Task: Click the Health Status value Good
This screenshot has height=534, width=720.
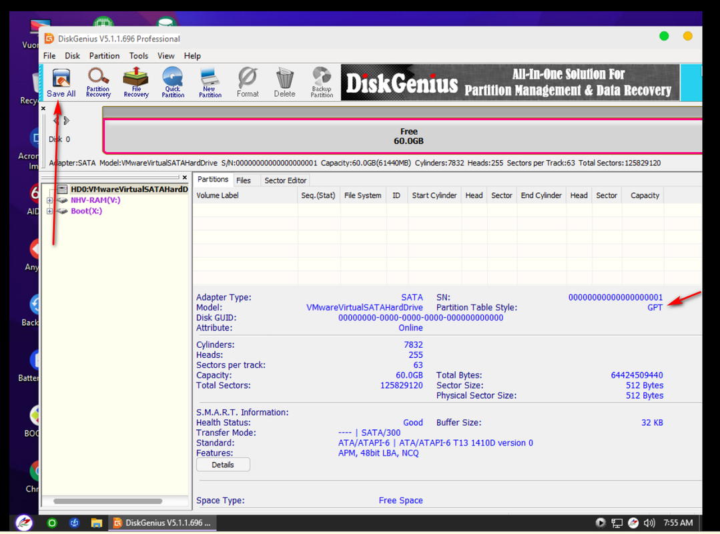Action: (413, 423)
